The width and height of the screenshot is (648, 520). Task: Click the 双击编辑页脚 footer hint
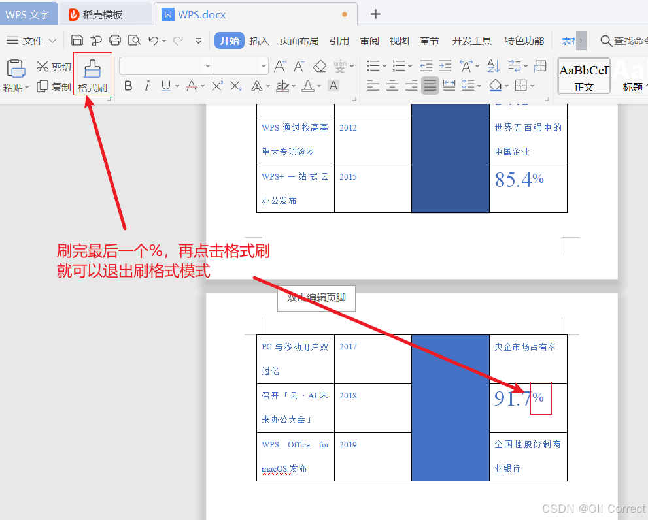click(x=316, y=298)
